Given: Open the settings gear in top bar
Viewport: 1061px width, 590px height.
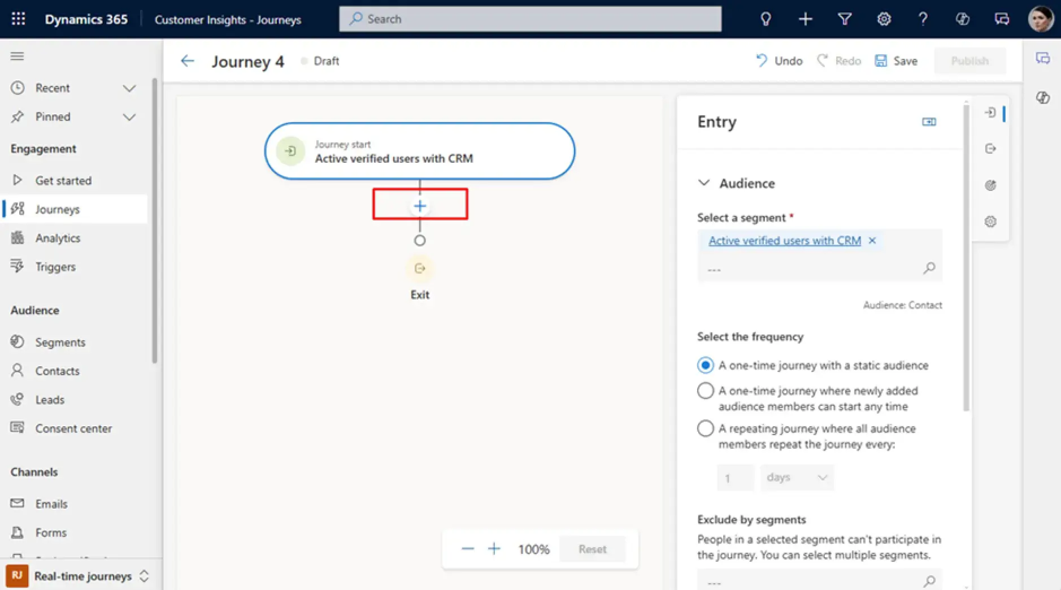Looking at the screenshot, I should [x=884, y=19].
